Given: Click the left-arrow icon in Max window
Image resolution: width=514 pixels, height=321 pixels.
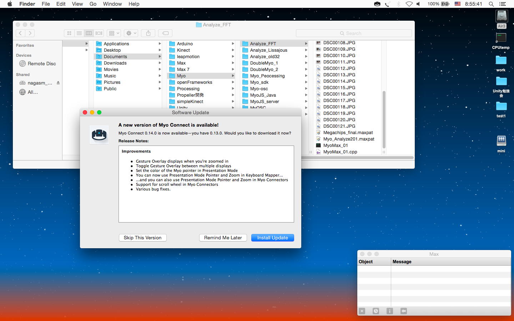Looking at the screenshot, I should coord(404,311).
